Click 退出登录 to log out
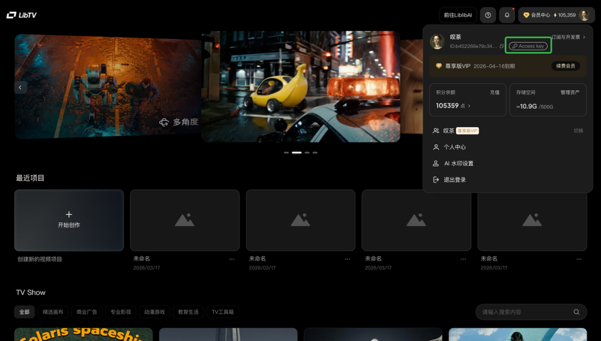This screenshot has width=601, height=341. click(454, 180)
